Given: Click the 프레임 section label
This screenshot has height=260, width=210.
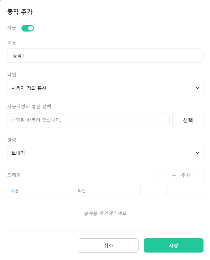Looking at the screenshot, I should tap(14, 175).
